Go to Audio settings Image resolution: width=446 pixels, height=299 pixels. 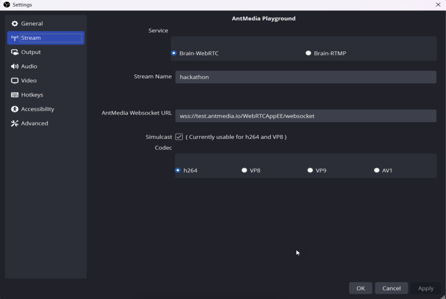(x=46, y=66)
